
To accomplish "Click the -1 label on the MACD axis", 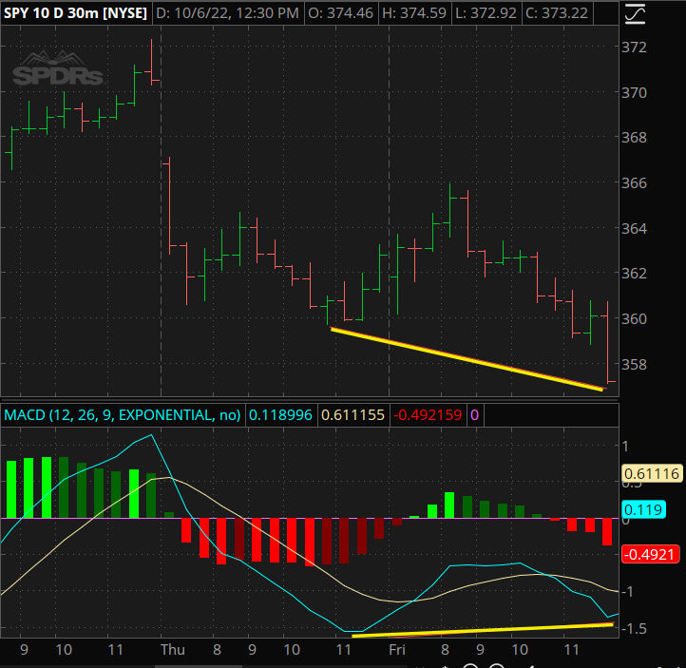I will pos(627,592).
